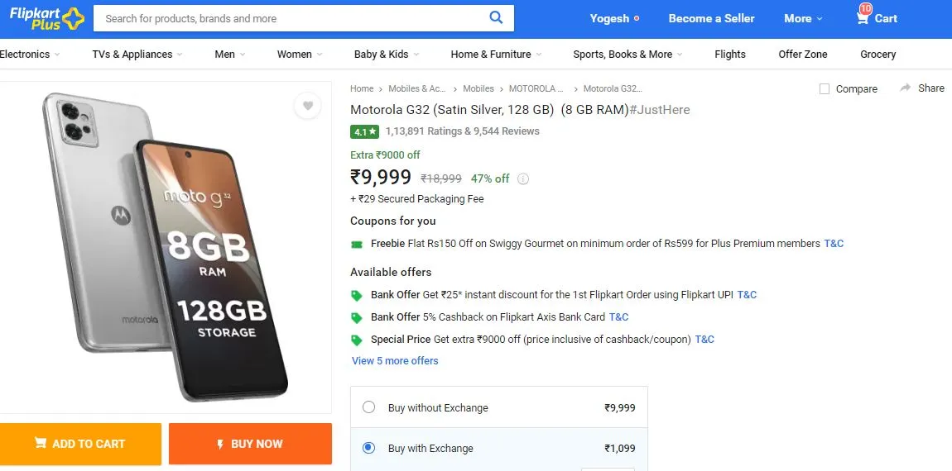The height and width of the screenshot is (471, 952).
Task: Click the Freebie coupon icon
Action: 357,245
